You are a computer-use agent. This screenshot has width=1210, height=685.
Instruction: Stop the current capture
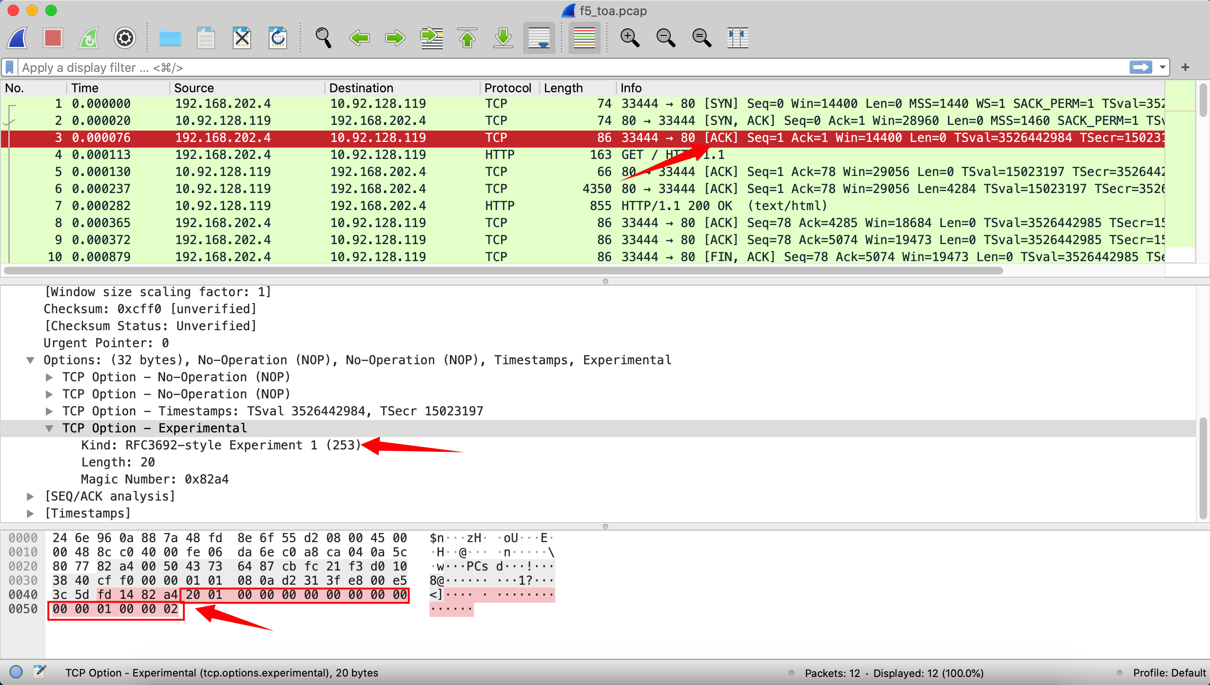click(52, 38)
